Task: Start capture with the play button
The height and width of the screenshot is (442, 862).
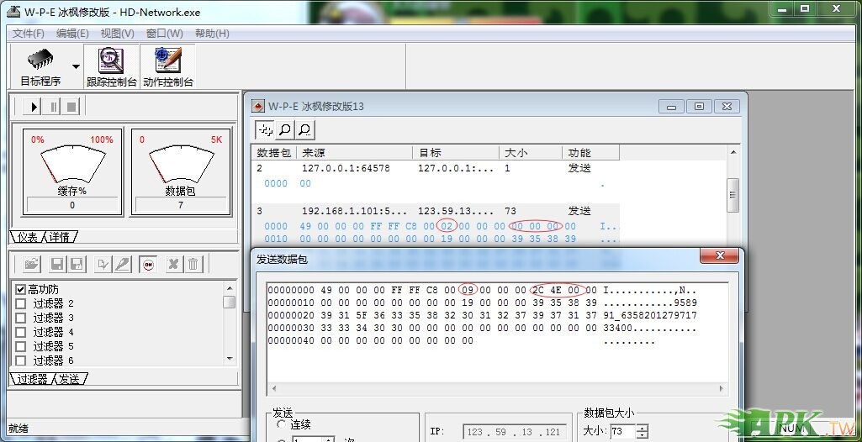Action: 33,107
